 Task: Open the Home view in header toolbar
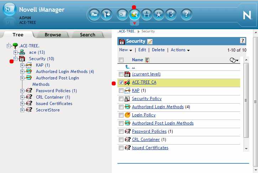[x=94, y=15]
